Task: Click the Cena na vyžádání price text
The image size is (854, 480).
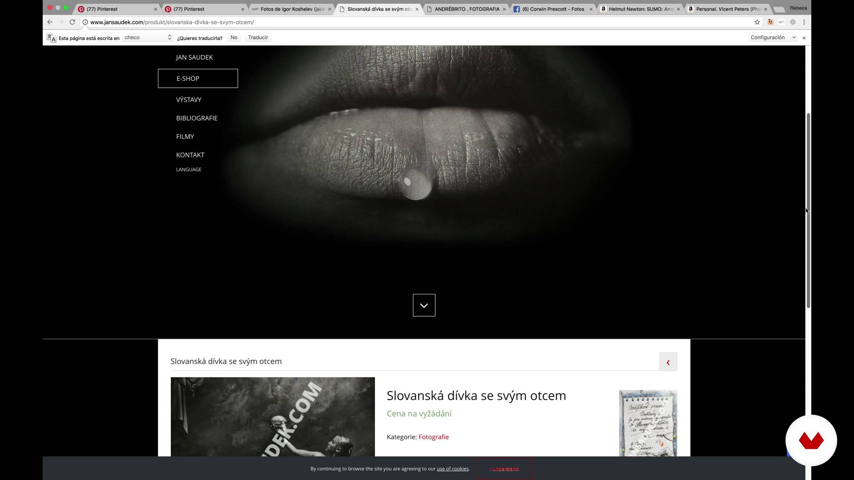Action: pyautogui.click(x=419, y=414)
